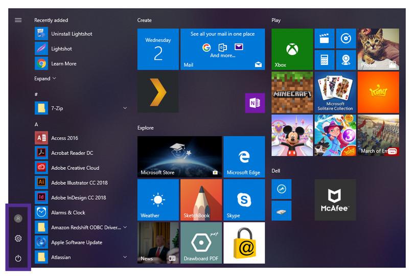
Task: Open the Mail tile
Action: pos(222,49)
